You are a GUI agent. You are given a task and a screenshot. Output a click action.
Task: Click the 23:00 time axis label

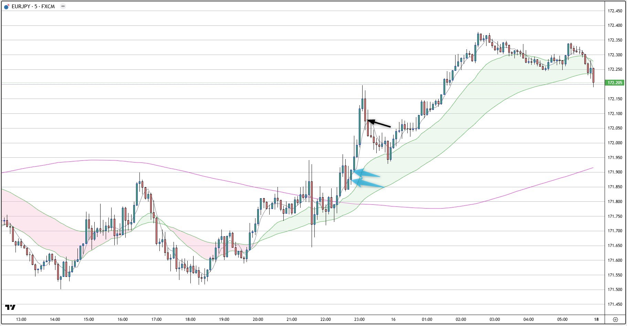[x=359, y=319]
